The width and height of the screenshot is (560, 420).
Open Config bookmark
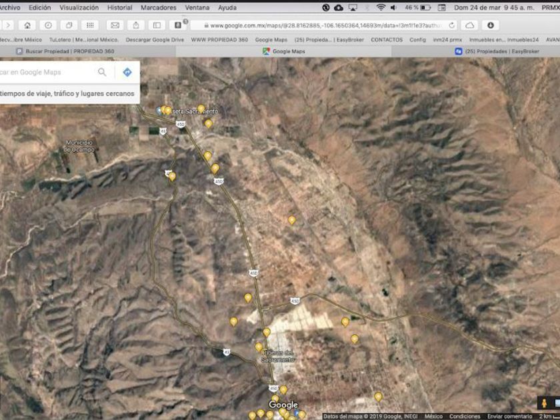(417, 39)
